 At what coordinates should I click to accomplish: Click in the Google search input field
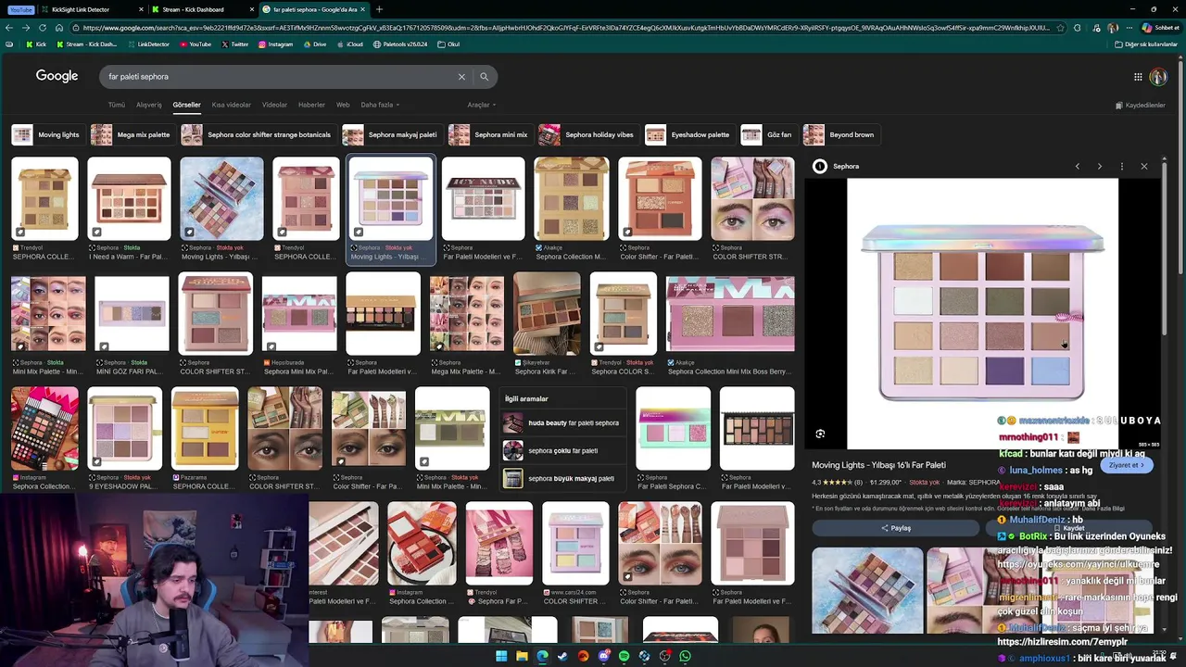(278, 77)
